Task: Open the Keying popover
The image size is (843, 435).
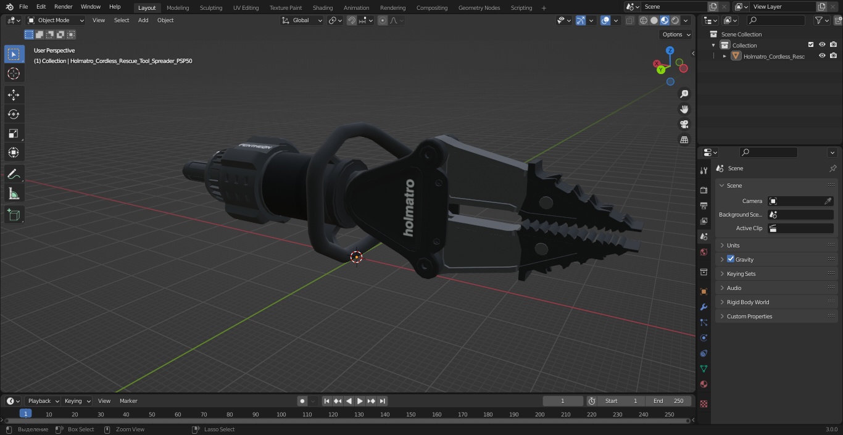Action: (x=77, y=401)
